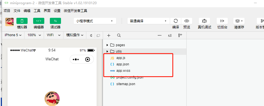This screenshot has width=264, height=106.
Task: Open the app.wxss file
Action: [145, 71]
